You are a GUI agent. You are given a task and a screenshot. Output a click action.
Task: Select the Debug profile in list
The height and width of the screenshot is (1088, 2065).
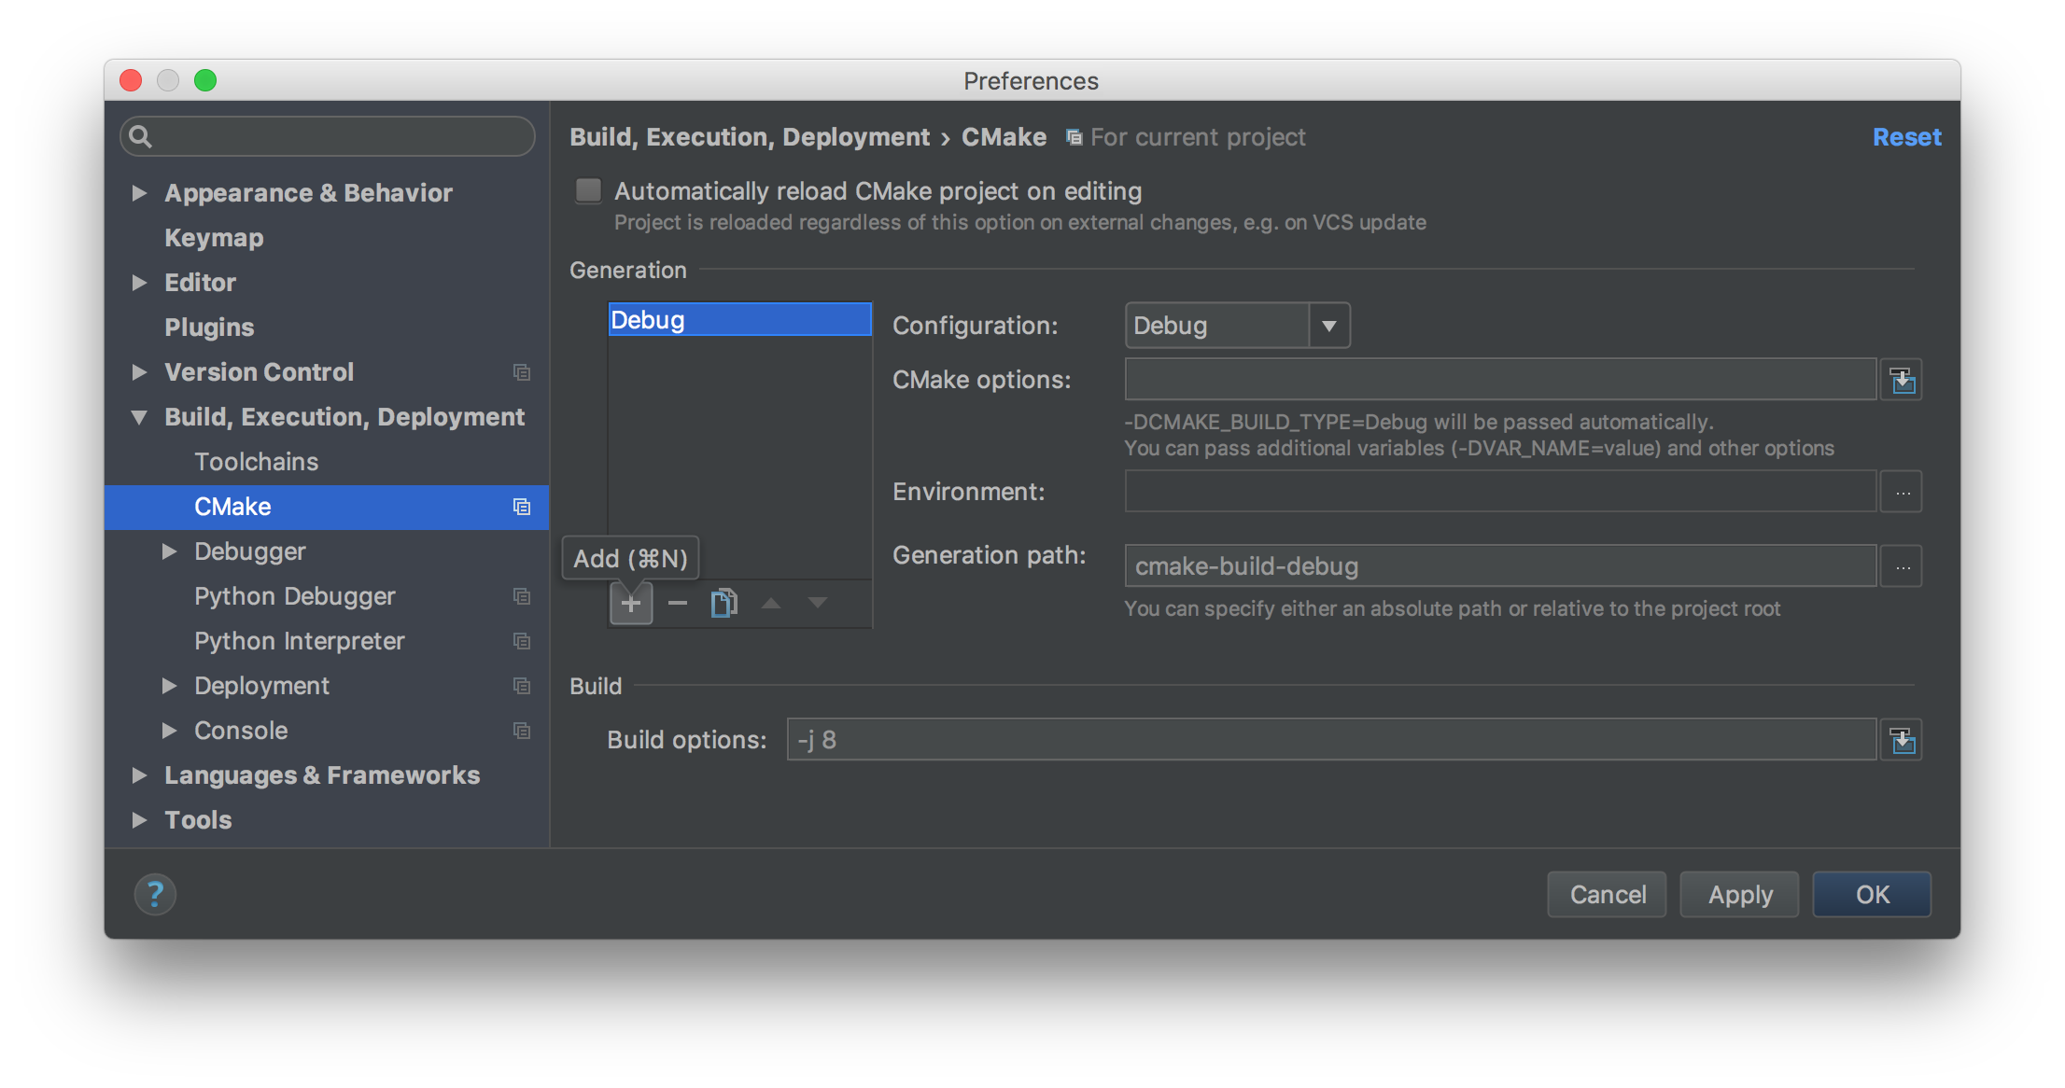coord(739,320)
